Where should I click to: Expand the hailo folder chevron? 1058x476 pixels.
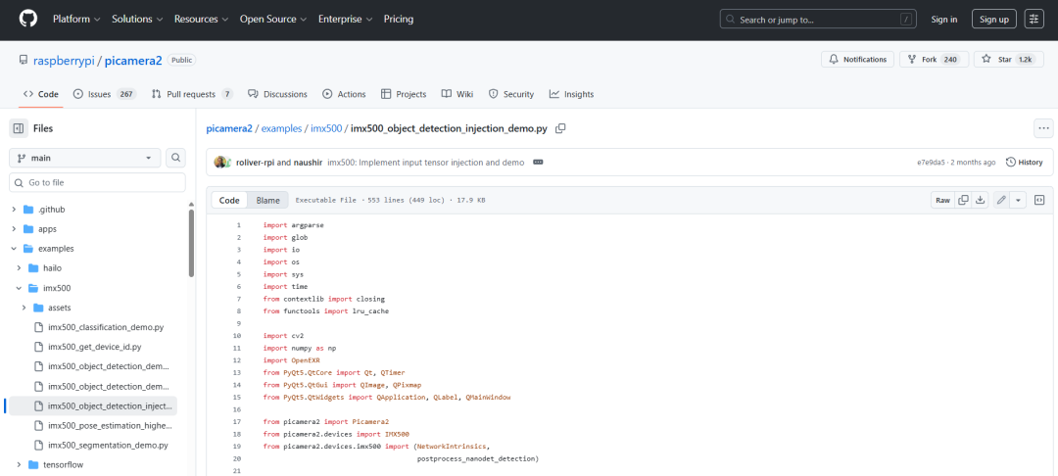19,268
